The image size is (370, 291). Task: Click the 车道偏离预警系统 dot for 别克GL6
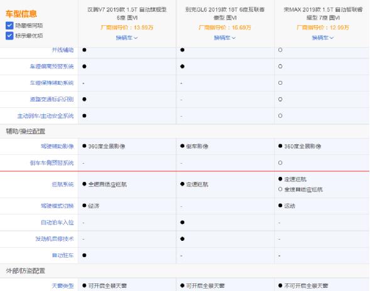pyautogui.click(x=182, y=66)
